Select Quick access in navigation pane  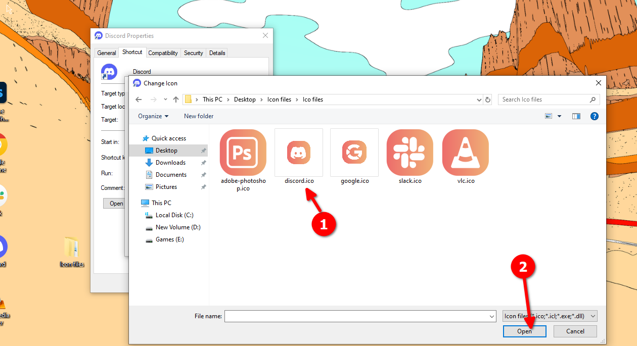[x=169, y=138]
